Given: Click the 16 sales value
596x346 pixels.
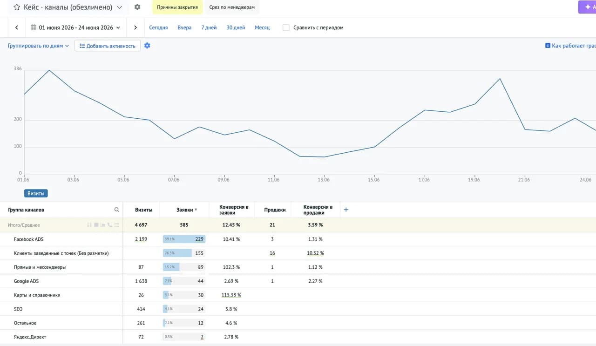Looking at the screenshot, I should tap(272, 253).
